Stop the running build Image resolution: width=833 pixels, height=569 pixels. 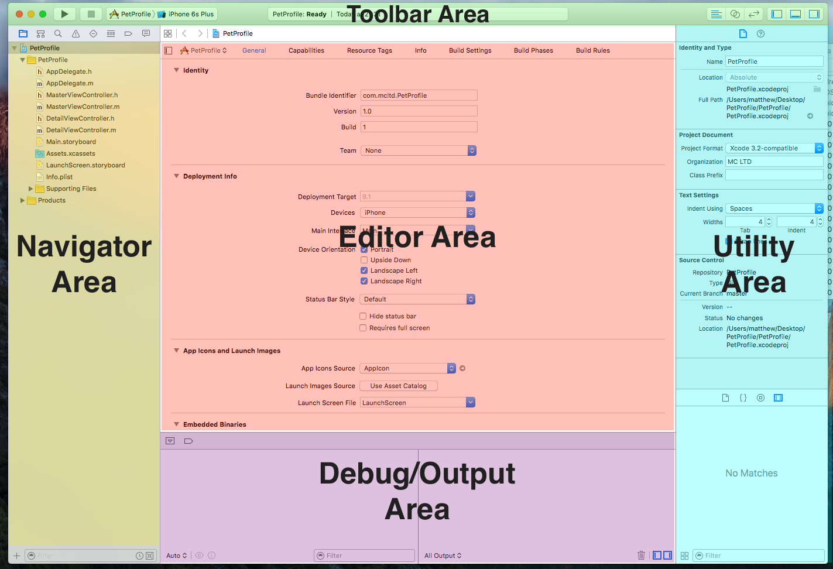[91, 14]
